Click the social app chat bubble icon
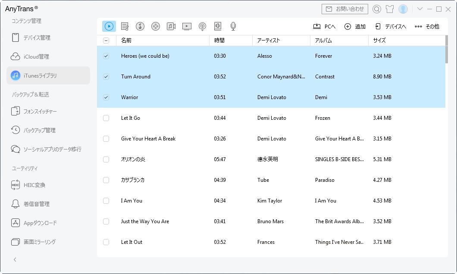The width and height of the screenshot is (457, 274). 16,149
